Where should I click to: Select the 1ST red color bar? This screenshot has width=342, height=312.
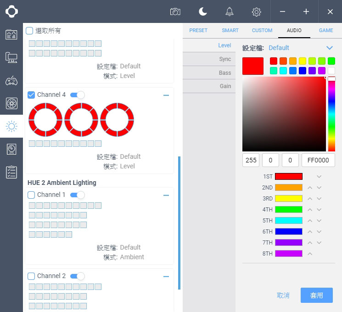click(289, 176)
